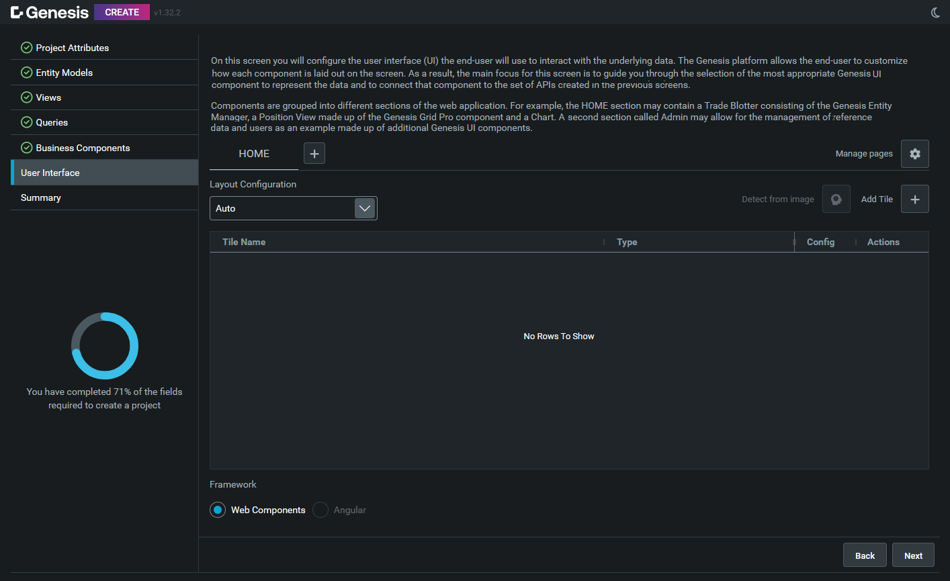Click the Views checkmark icon

(x=27, y=97)
